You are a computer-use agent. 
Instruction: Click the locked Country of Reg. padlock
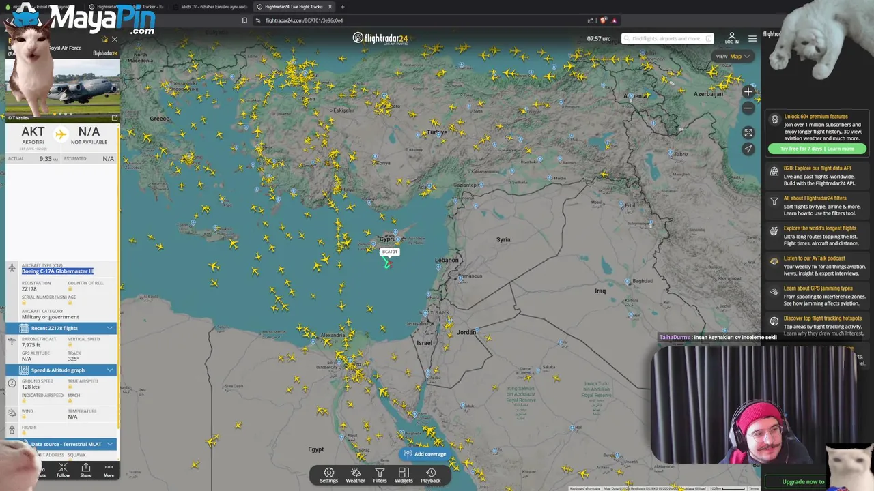coord(70,289)
